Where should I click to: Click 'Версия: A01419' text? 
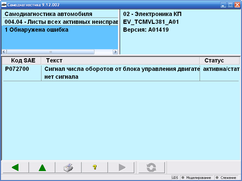[x=146, y=30]
